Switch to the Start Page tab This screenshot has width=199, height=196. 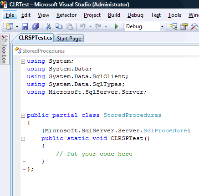click(x=69, y=39)
